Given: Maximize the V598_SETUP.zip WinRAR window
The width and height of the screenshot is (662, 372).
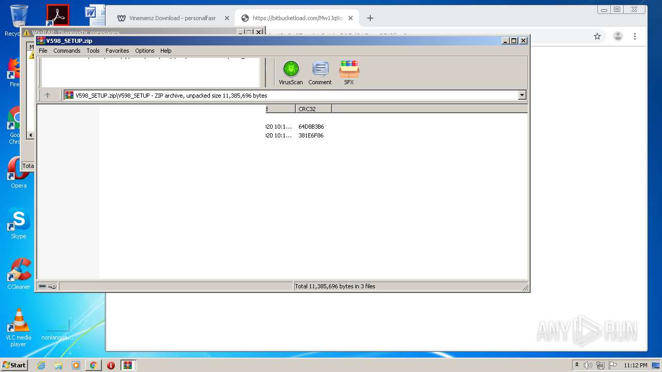Looking at the screenshot, I should 514,41.
